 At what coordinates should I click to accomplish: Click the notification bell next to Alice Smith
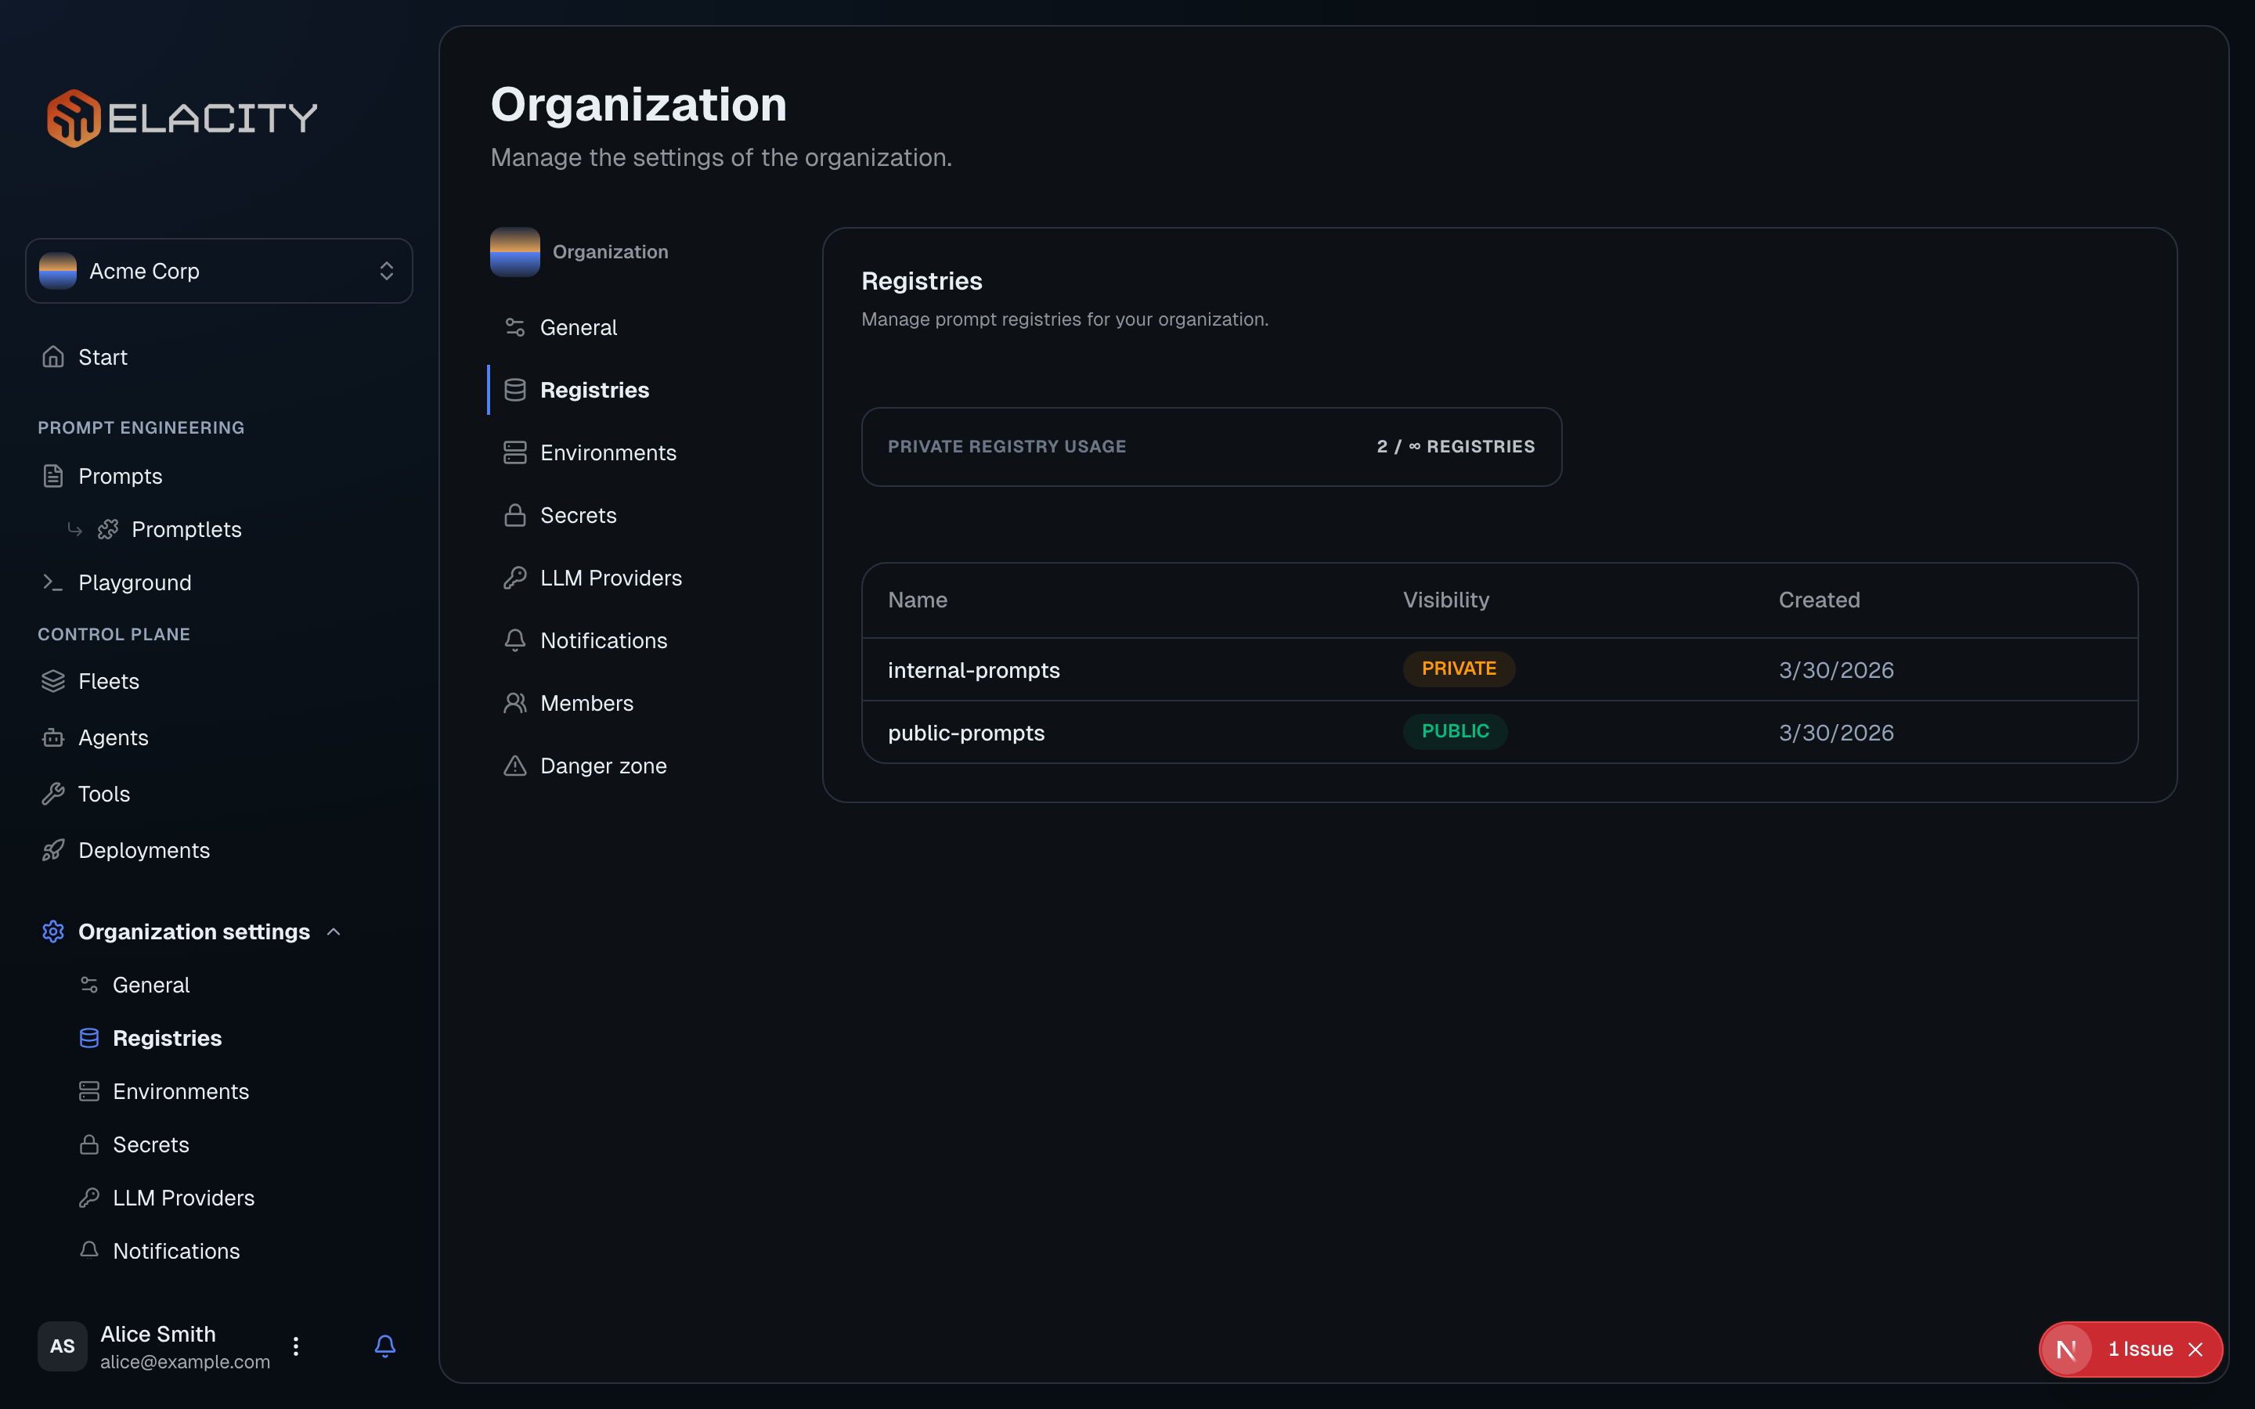[385, 1346]
